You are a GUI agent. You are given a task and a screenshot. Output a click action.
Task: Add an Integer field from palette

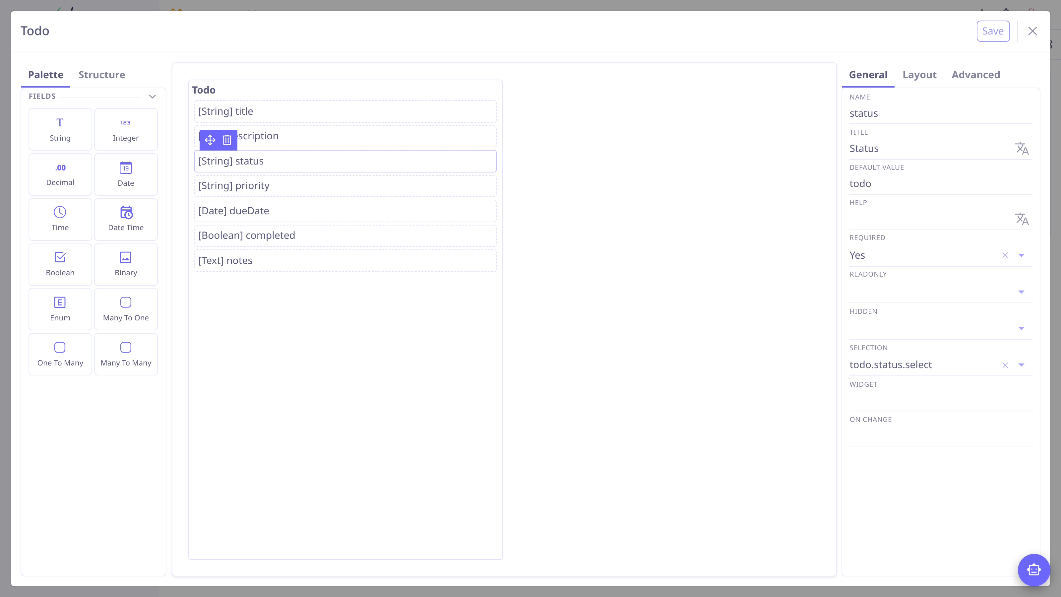click(126, 129)
